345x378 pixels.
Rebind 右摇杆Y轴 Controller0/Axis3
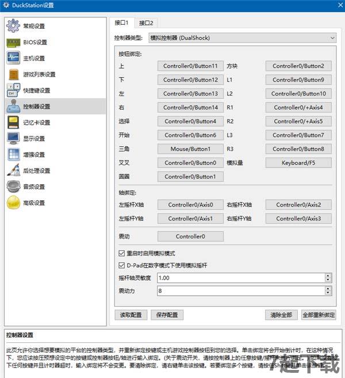tap(298, 219)
